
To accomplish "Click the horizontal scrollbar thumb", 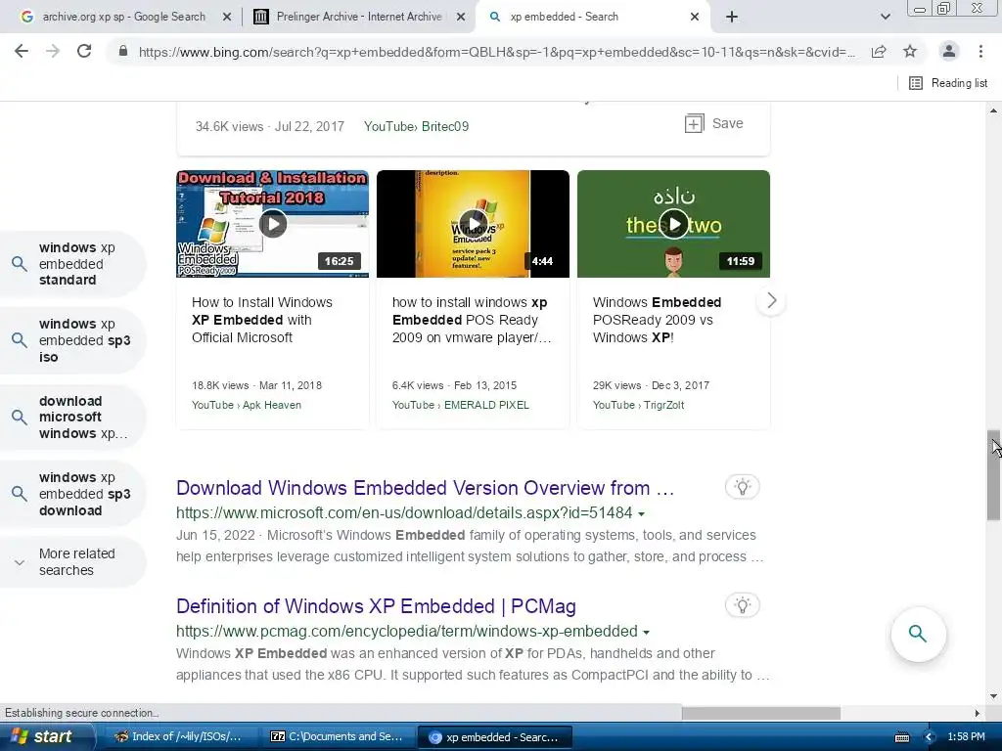I will (x=760, y=713).
